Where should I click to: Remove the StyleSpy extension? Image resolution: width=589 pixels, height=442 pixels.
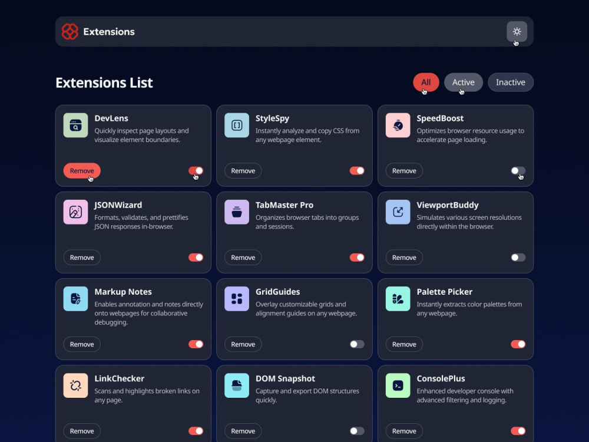243,171
